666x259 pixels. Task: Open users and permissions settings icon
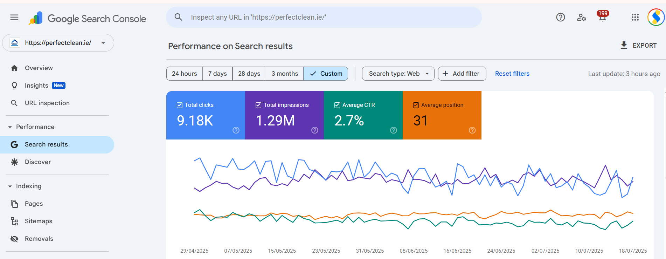coord(581,17)
